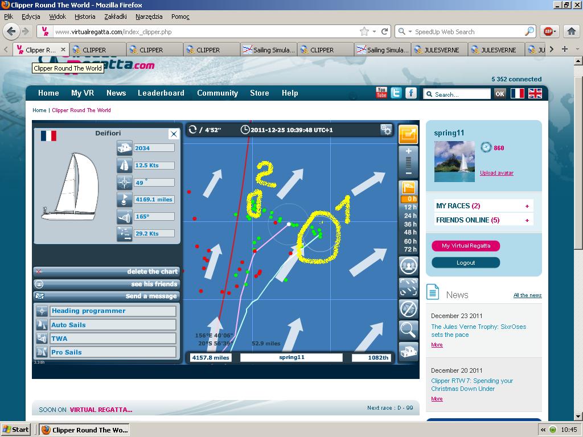Click the Logout button

[x=465, y=262]
